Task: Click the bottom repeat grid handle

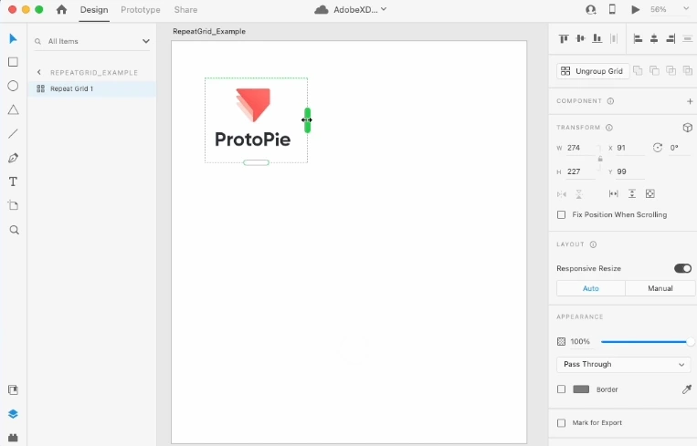Action: [x=256, y=162]
